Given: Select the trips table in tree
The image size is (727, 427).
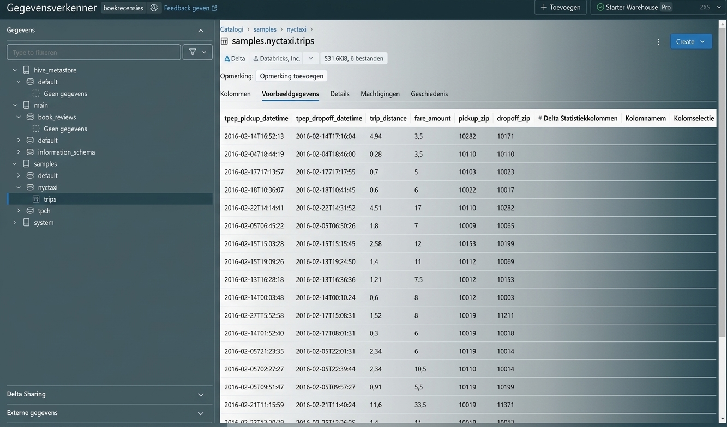Looking at the screenshot, I should [x=110, y=199].
